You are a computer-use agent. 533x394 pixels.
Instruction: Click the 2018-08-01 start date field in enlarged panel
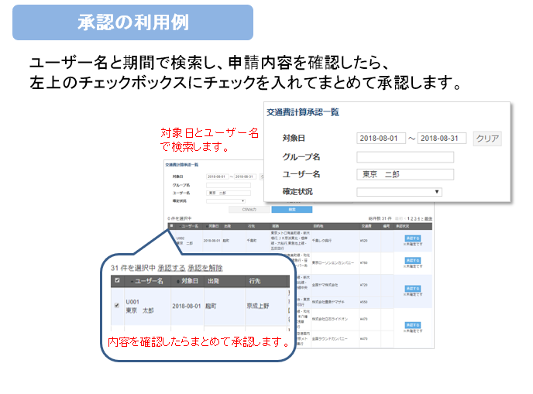[x=380, y=139]
